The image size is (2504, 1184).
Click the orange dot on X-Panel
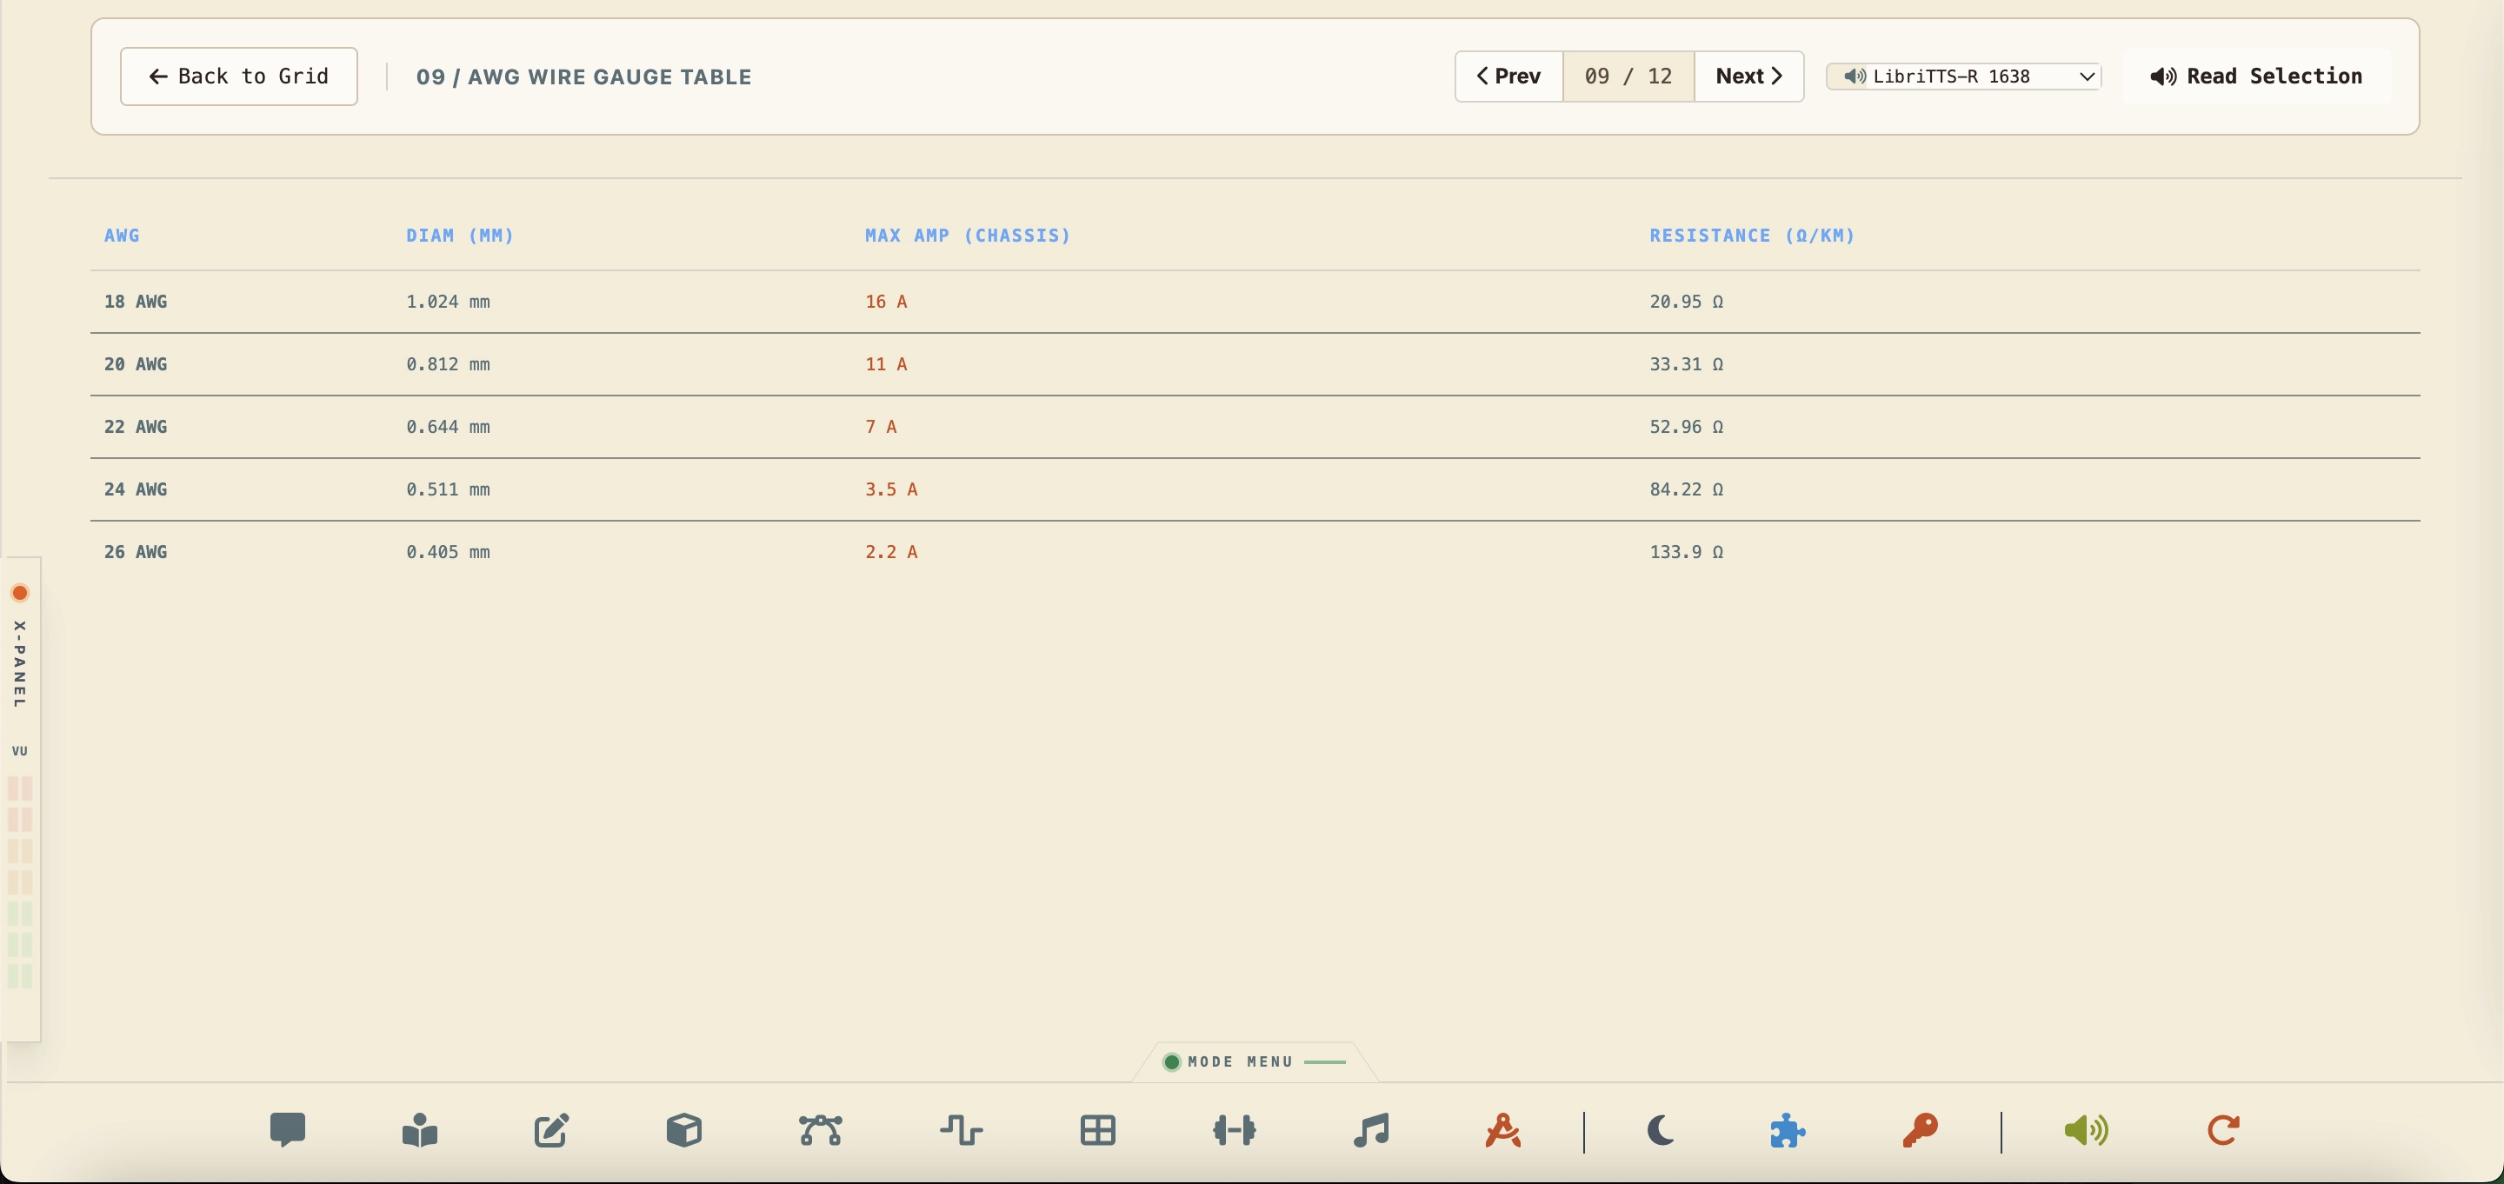[x=19, y=593]
